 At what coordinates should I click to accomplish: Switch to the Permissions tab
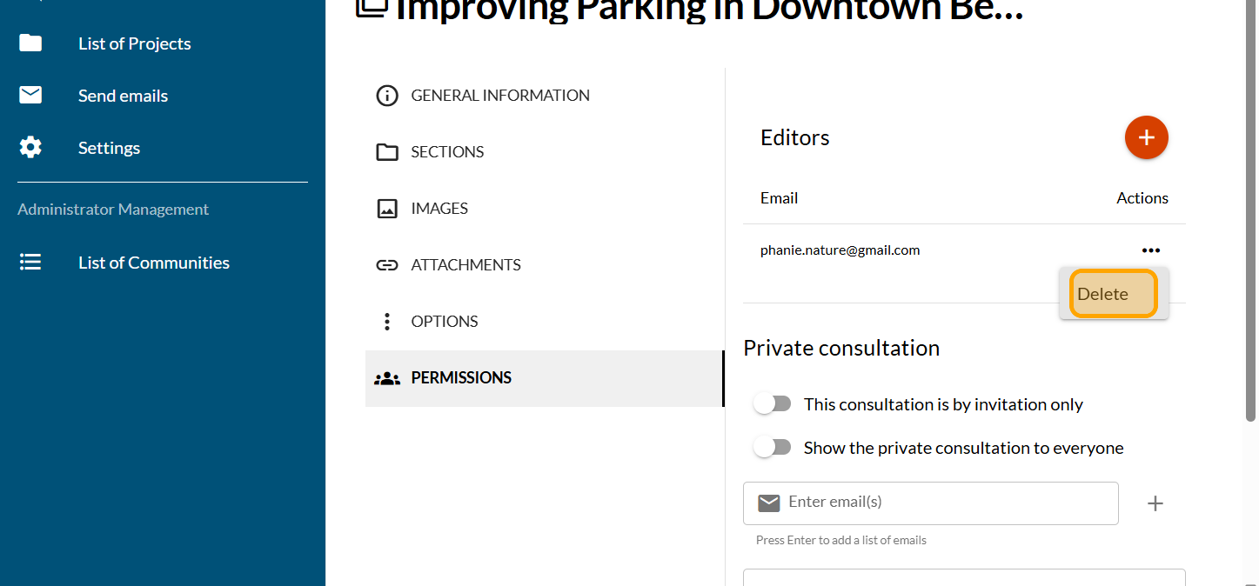[x=460, y=378]
